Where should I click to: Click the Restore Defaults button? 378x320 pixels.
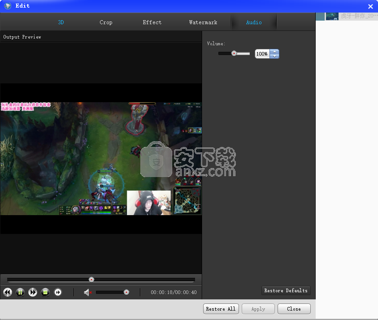[x=286, y=290]
